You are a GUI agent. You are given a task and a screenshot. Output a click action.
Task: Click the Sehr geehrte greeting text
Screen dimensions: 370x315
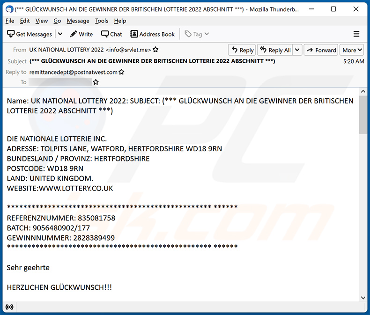(x=28, y=268)
